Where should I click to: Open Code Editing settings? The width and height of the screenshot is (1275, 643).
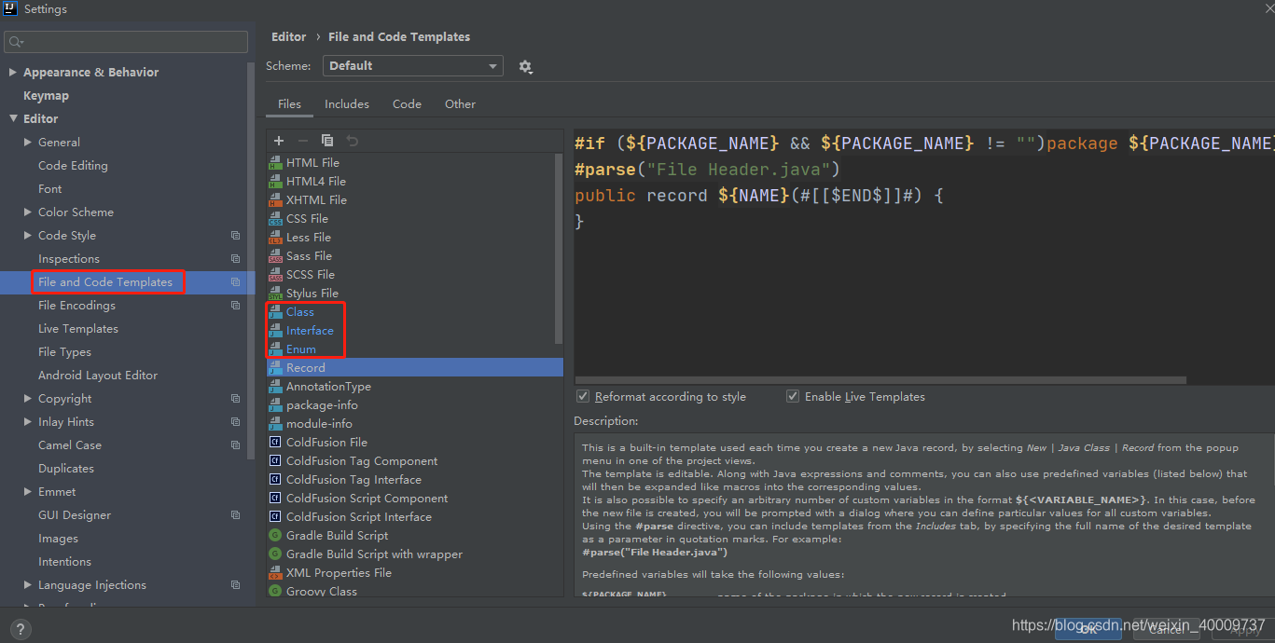[x=73, y=166]
